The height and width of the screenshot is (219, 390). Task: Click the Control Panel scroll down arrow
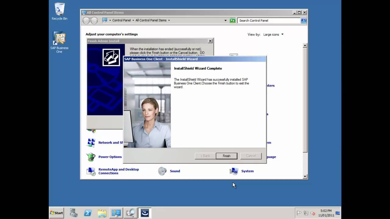[305, 176]
